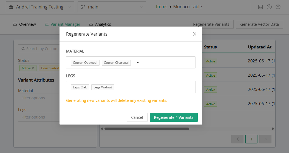
Task: Click the git branch icon
Action: pos(83,7)
